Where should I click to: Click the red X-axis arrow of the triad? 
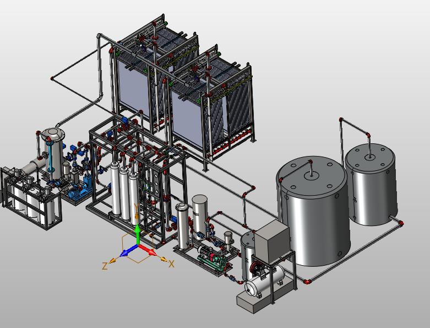tap(147, 250)
